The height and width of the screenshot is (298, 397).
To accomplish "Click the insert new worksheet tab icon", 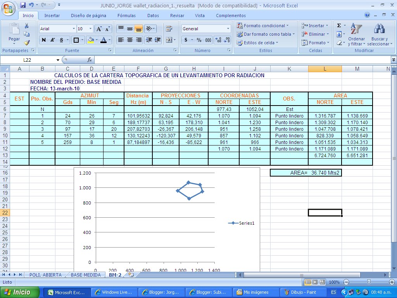I will click(x=131, y=275).
